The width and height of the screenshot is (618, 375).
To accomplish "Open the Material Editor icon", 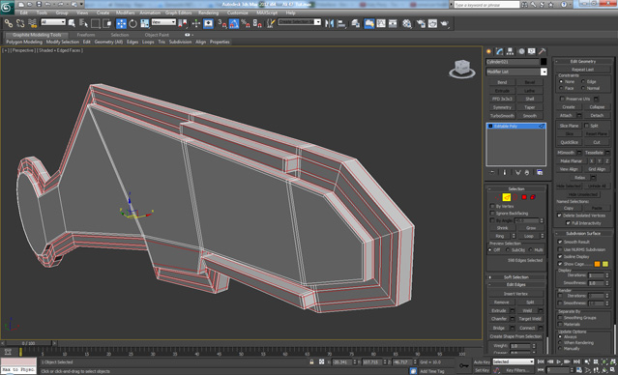I will pyautogui.click(x=407, y=23).
